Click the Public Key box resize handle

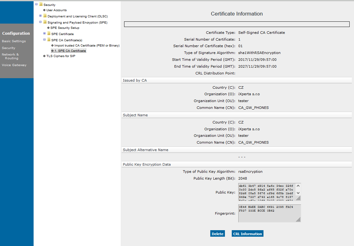298,198
